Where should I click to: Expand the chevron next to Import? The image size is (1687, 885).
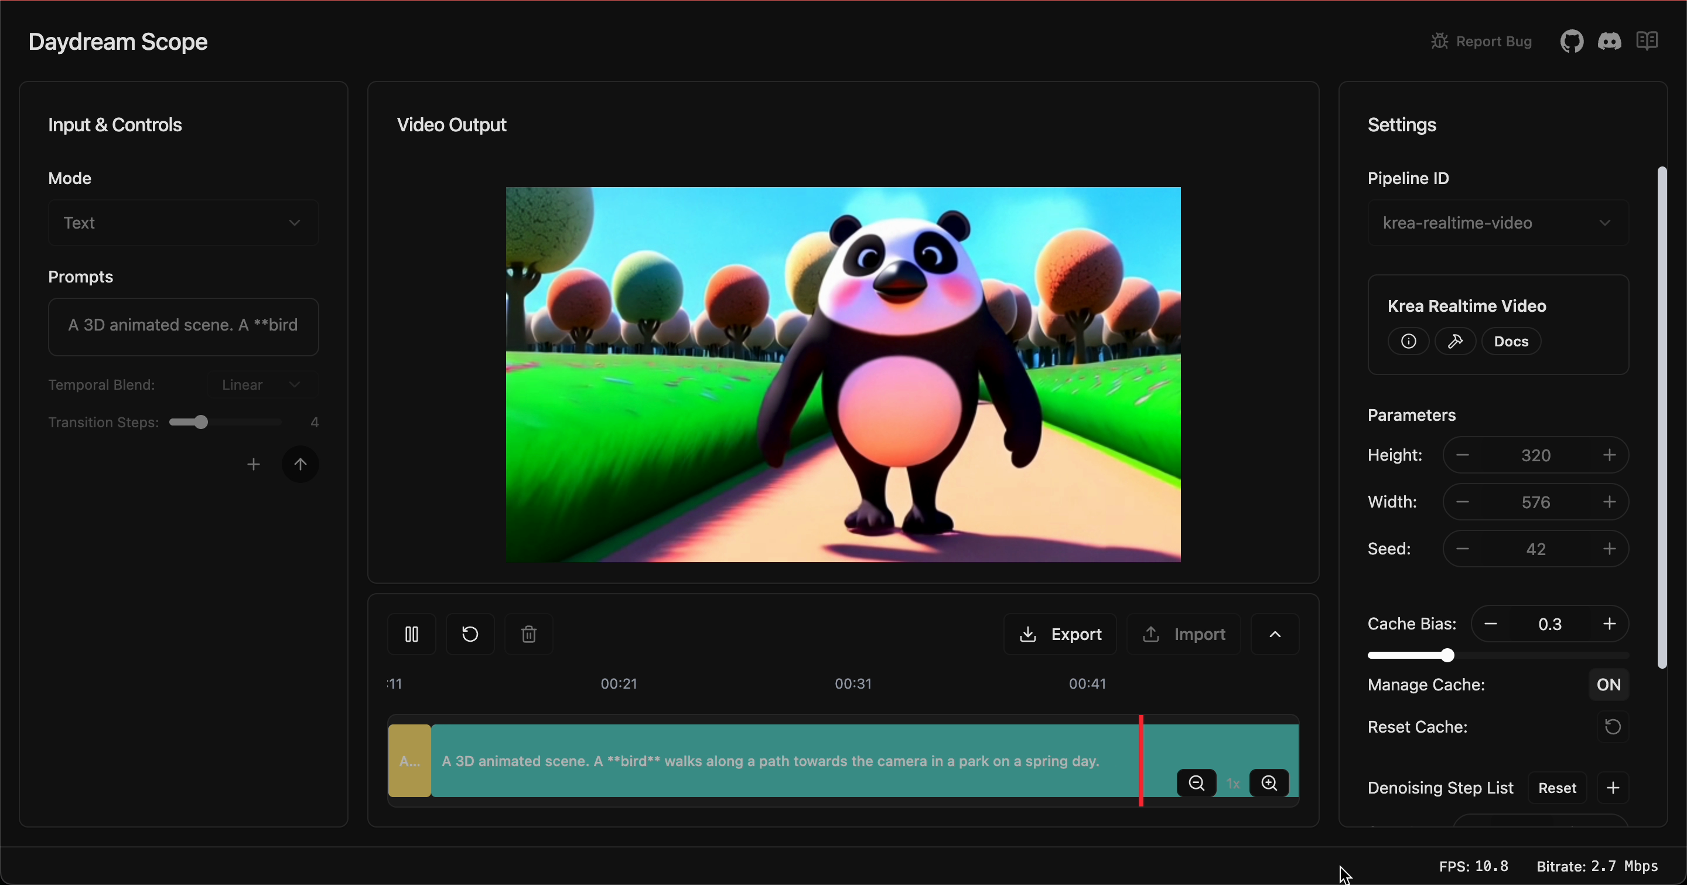[x=1275, y=634]
